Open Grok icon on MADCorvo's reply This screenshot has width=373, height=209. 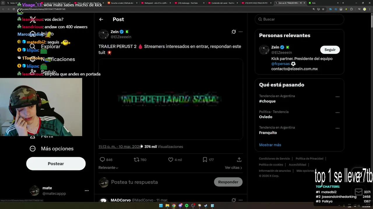[x=233, y=200]
